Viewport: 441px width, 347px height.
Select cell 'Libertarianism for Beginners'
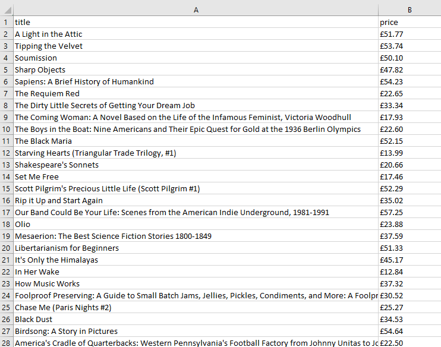(x=196, y=248)
